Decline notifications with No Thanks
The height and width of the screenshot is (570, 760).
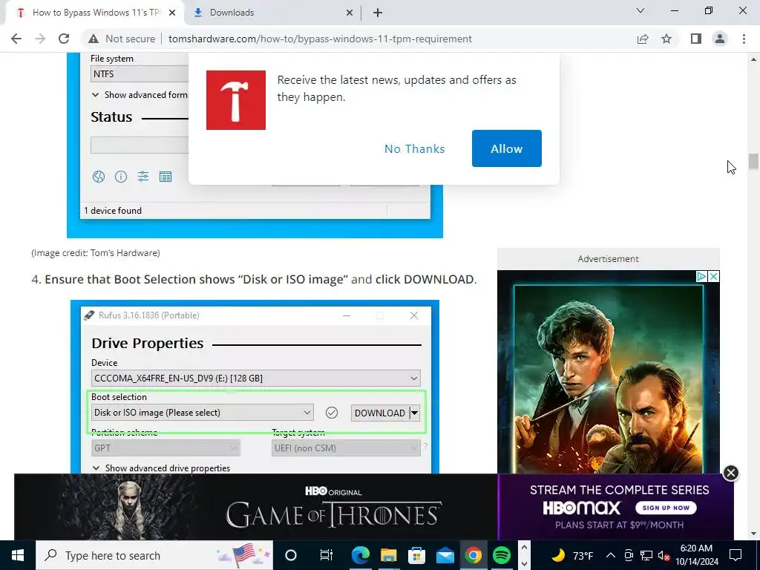pos(414,148)
